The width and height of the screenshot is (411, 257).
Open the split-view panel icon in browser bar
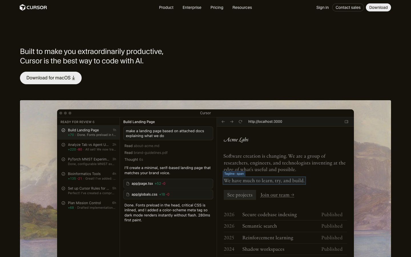click(346, 122)
